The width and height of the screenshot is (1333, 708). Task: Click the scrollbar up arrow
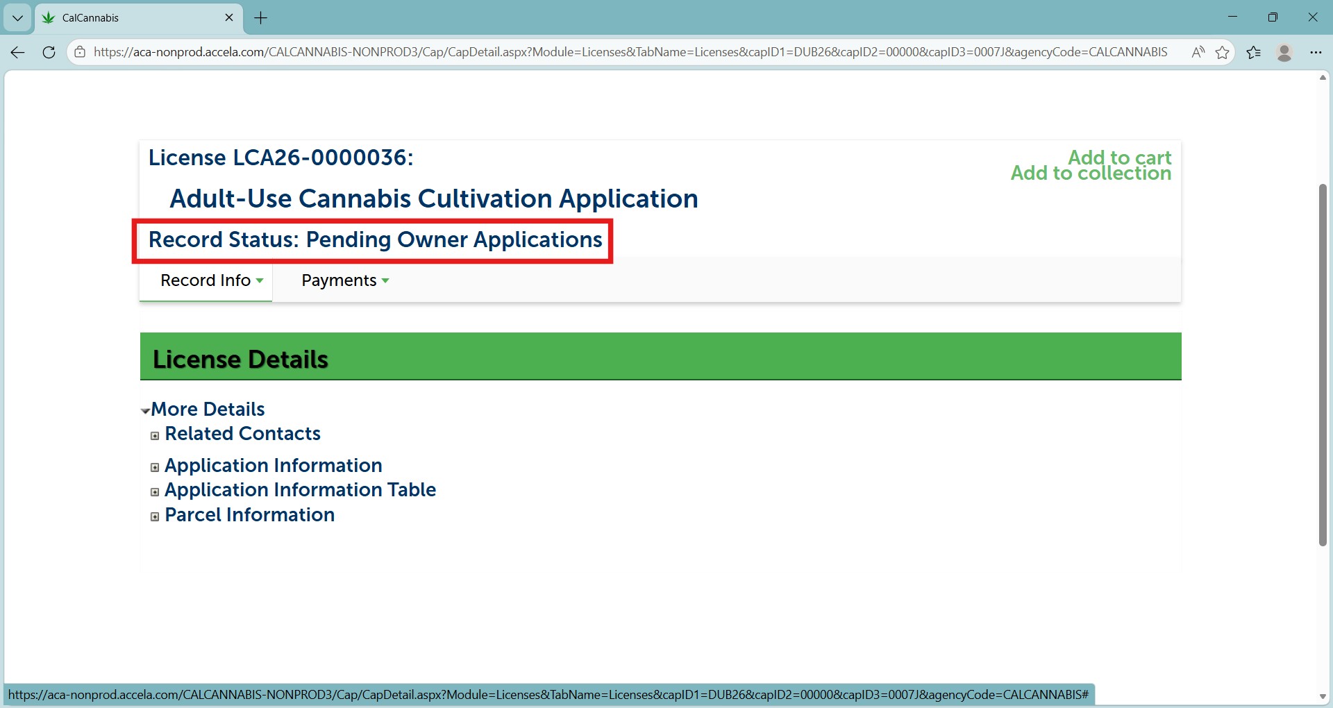pos(1323,78)
